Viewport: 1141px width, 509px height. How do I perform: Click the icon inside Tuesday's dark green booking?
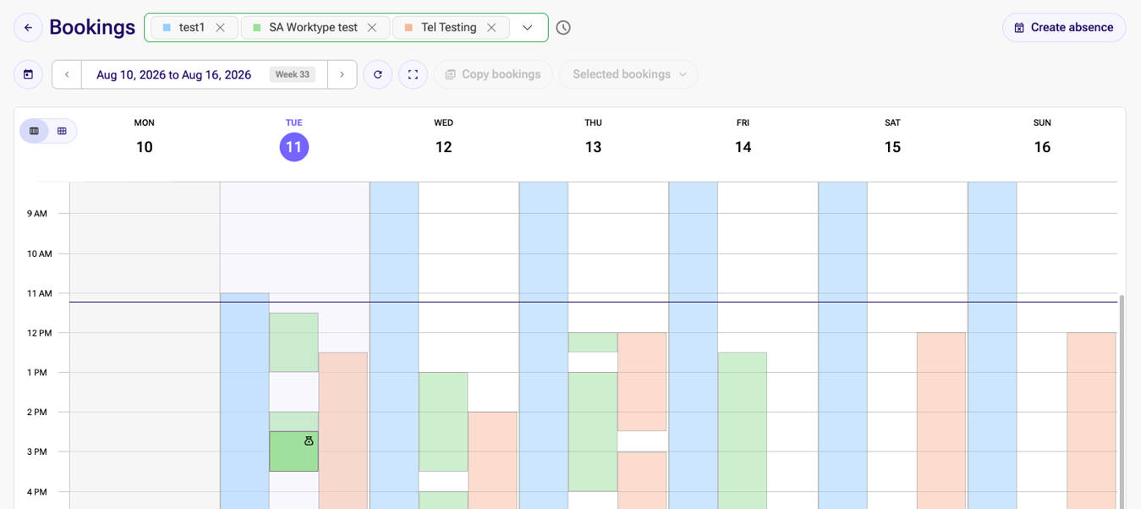309,441
